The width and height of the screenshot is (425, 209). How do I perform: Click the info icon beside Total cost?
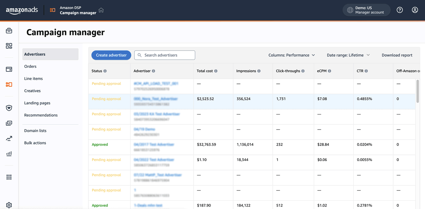pyautogui.click(x=216, y=71)
